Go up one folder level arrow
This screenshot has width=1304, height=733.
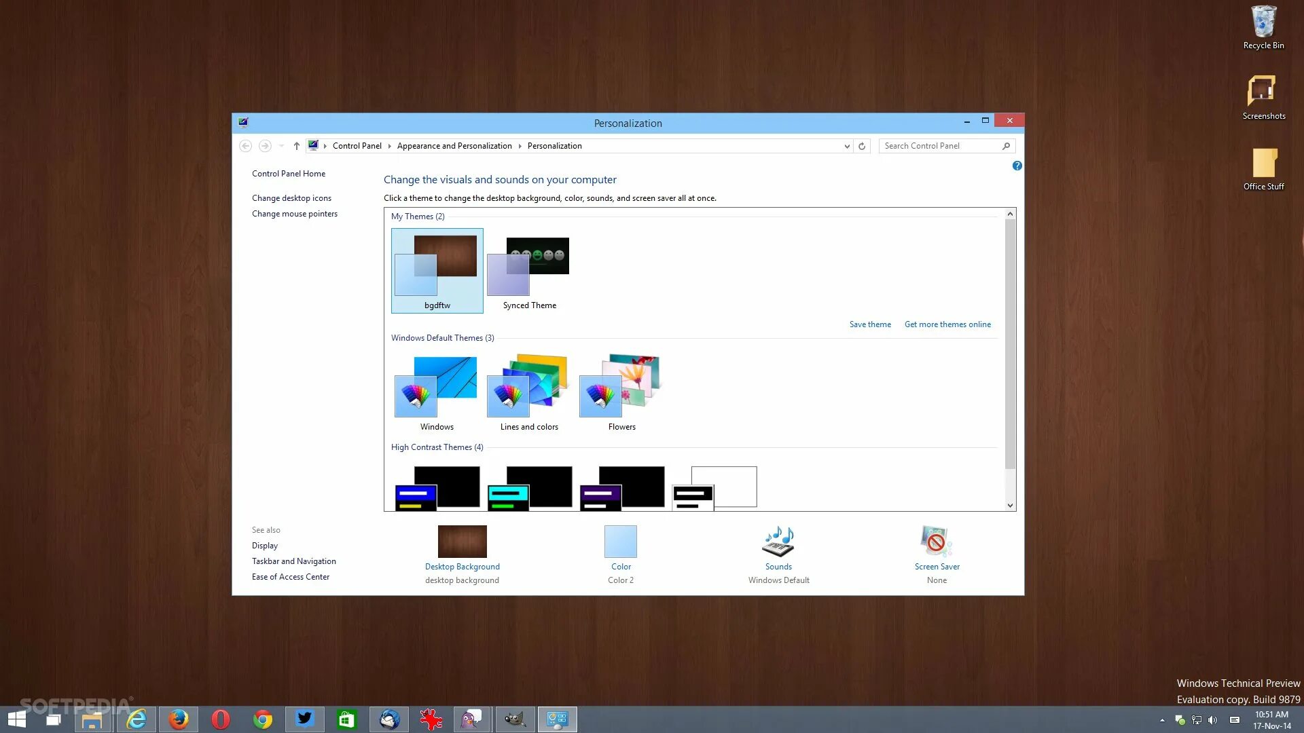[x=296, y=146]
